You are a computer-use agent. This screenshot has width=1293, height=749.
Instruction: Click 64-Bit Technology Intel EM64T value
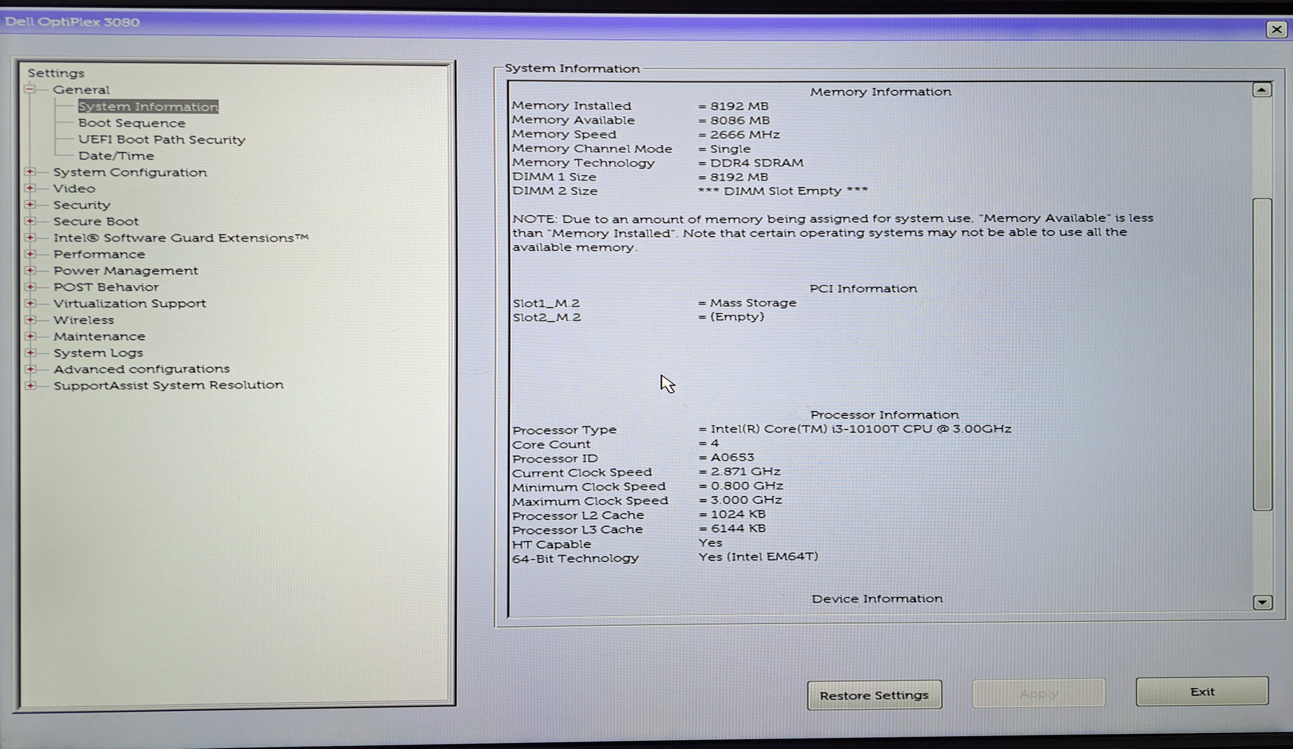click(x=758, y=557)
